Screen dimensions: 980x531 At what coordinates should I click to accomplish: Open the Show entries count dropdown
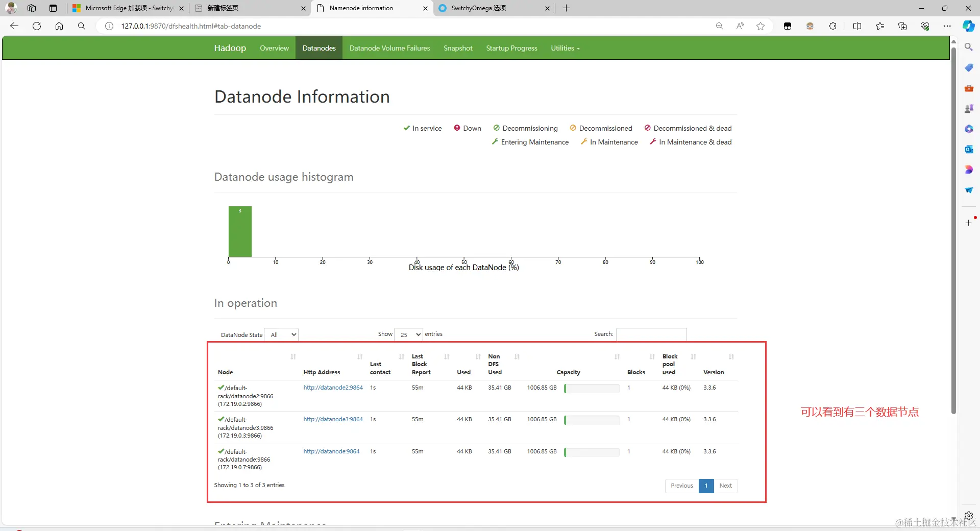[409, 334]
